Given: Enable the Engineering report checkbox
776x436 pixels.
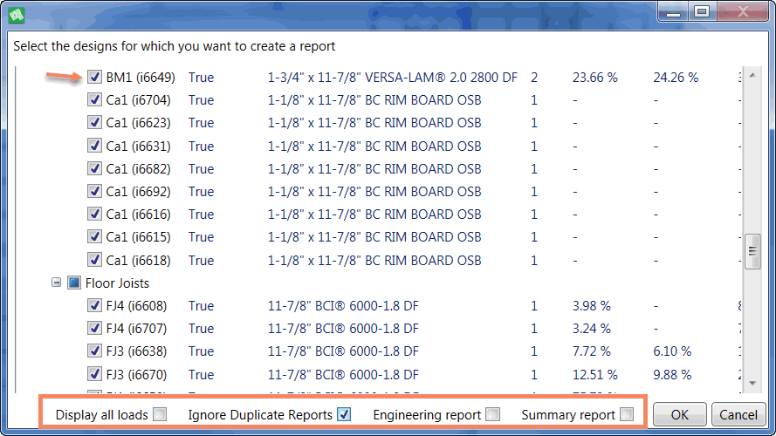Looking at the screenshot, I should (x=493, y=414).
